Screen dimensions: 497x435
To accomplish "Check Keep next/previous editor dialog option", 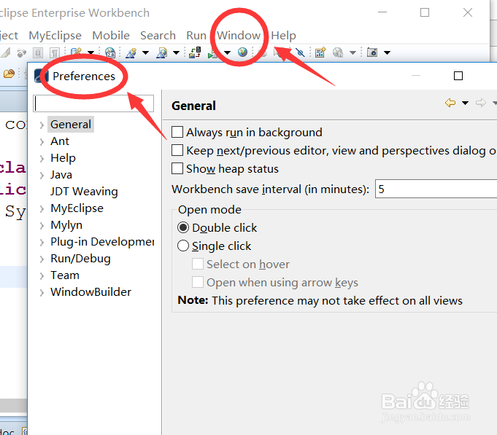I will click(177, 150).
